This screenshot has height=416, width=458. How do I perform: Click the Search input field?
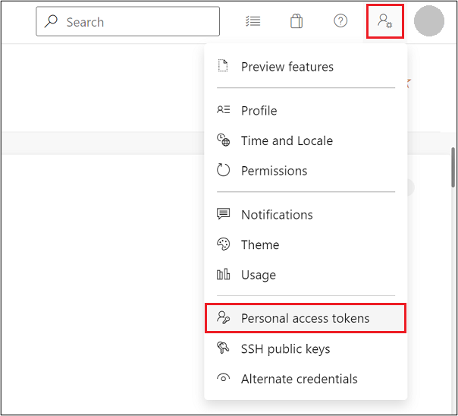(136, 22)
